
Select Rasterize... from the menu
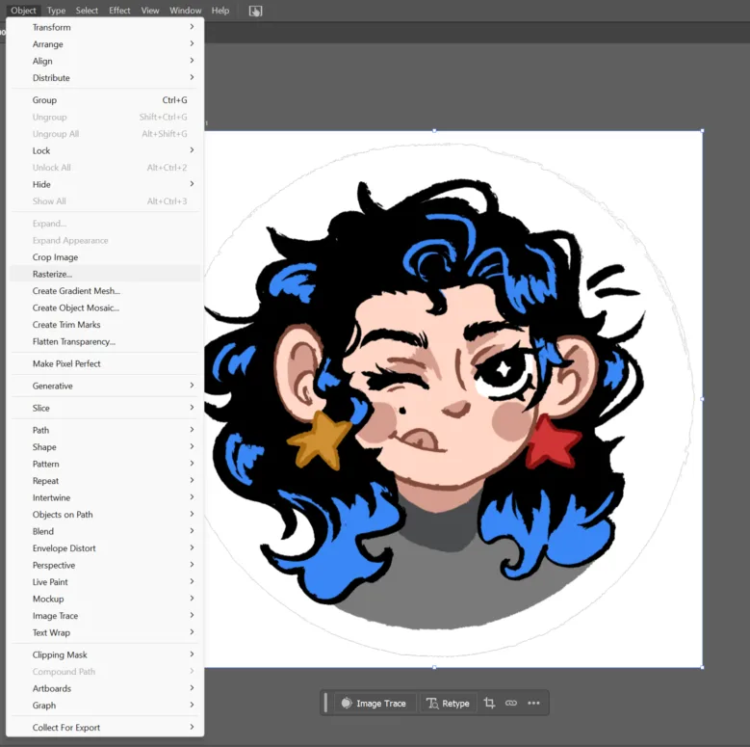click(x=105, y=274)
